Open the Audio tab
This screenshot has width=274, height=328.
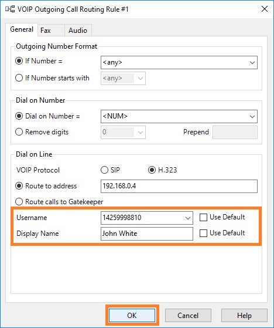pos(78,31)
